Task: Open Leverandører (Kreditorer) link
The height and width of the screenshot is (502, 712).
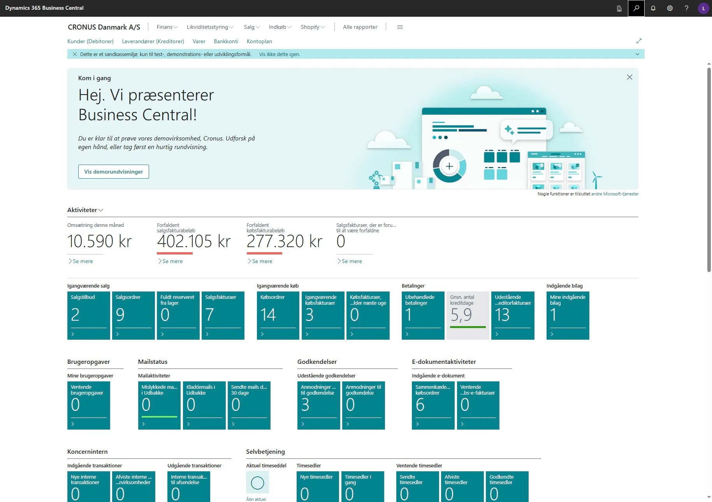Action: tap(153, 41)
